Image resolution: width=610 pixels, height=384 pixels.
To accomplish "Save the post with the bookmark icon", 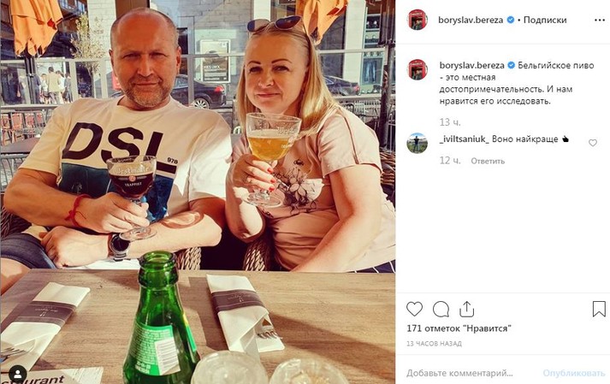I will click(599, 309).
